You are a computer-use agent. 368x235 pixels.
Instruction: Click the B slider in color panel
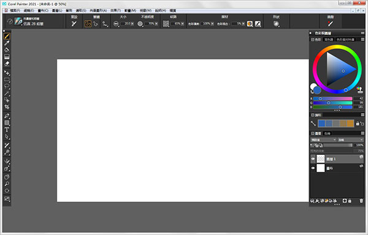332,107
